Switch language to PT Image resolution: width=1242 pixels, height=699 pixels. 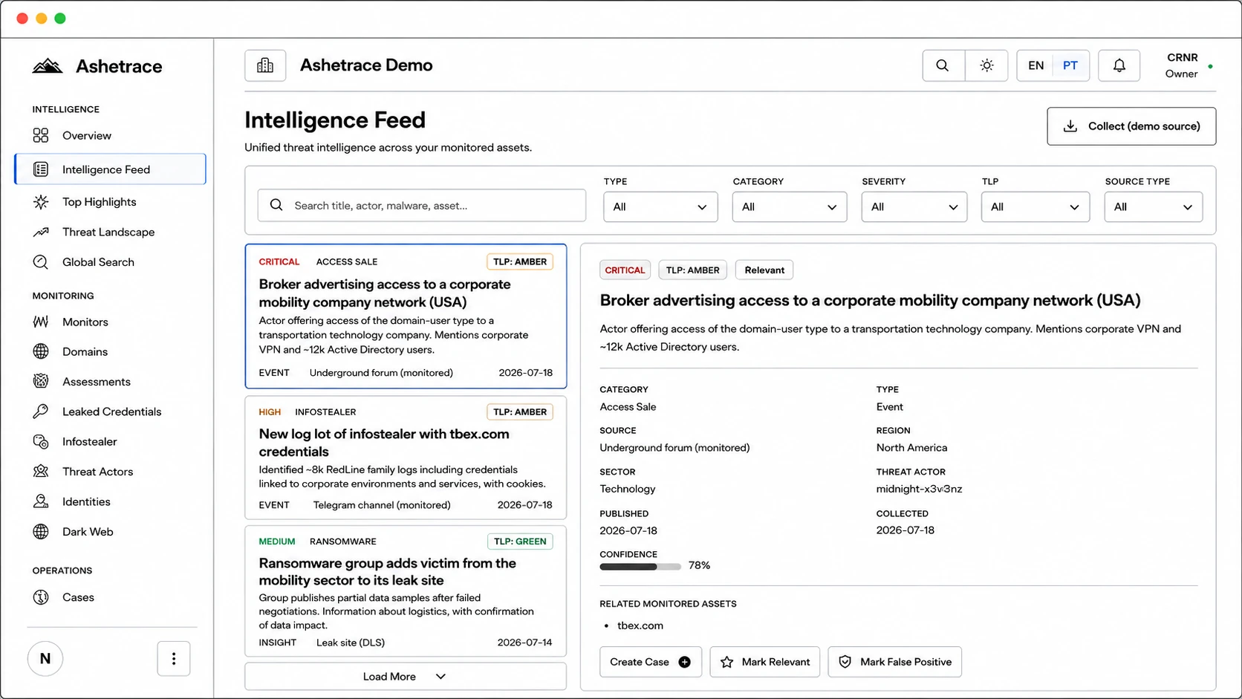point(1070,65)
